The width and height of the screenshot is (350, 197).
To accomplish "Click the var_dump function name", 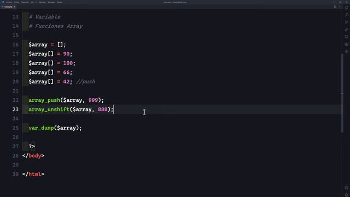I will pos(41,128).
